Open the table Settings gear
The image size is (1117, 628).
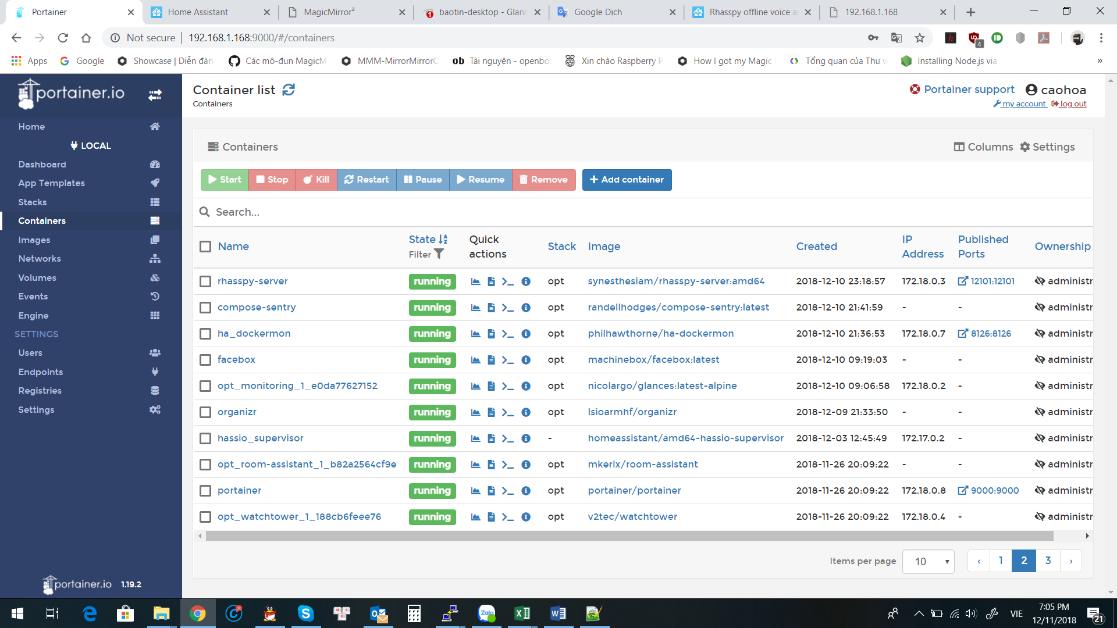[1047, 147]
